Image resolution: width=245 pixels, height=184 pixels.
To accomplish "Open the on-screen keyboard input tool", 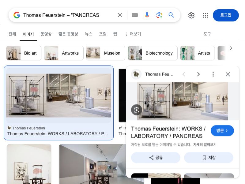I will (x=135, y=15).
